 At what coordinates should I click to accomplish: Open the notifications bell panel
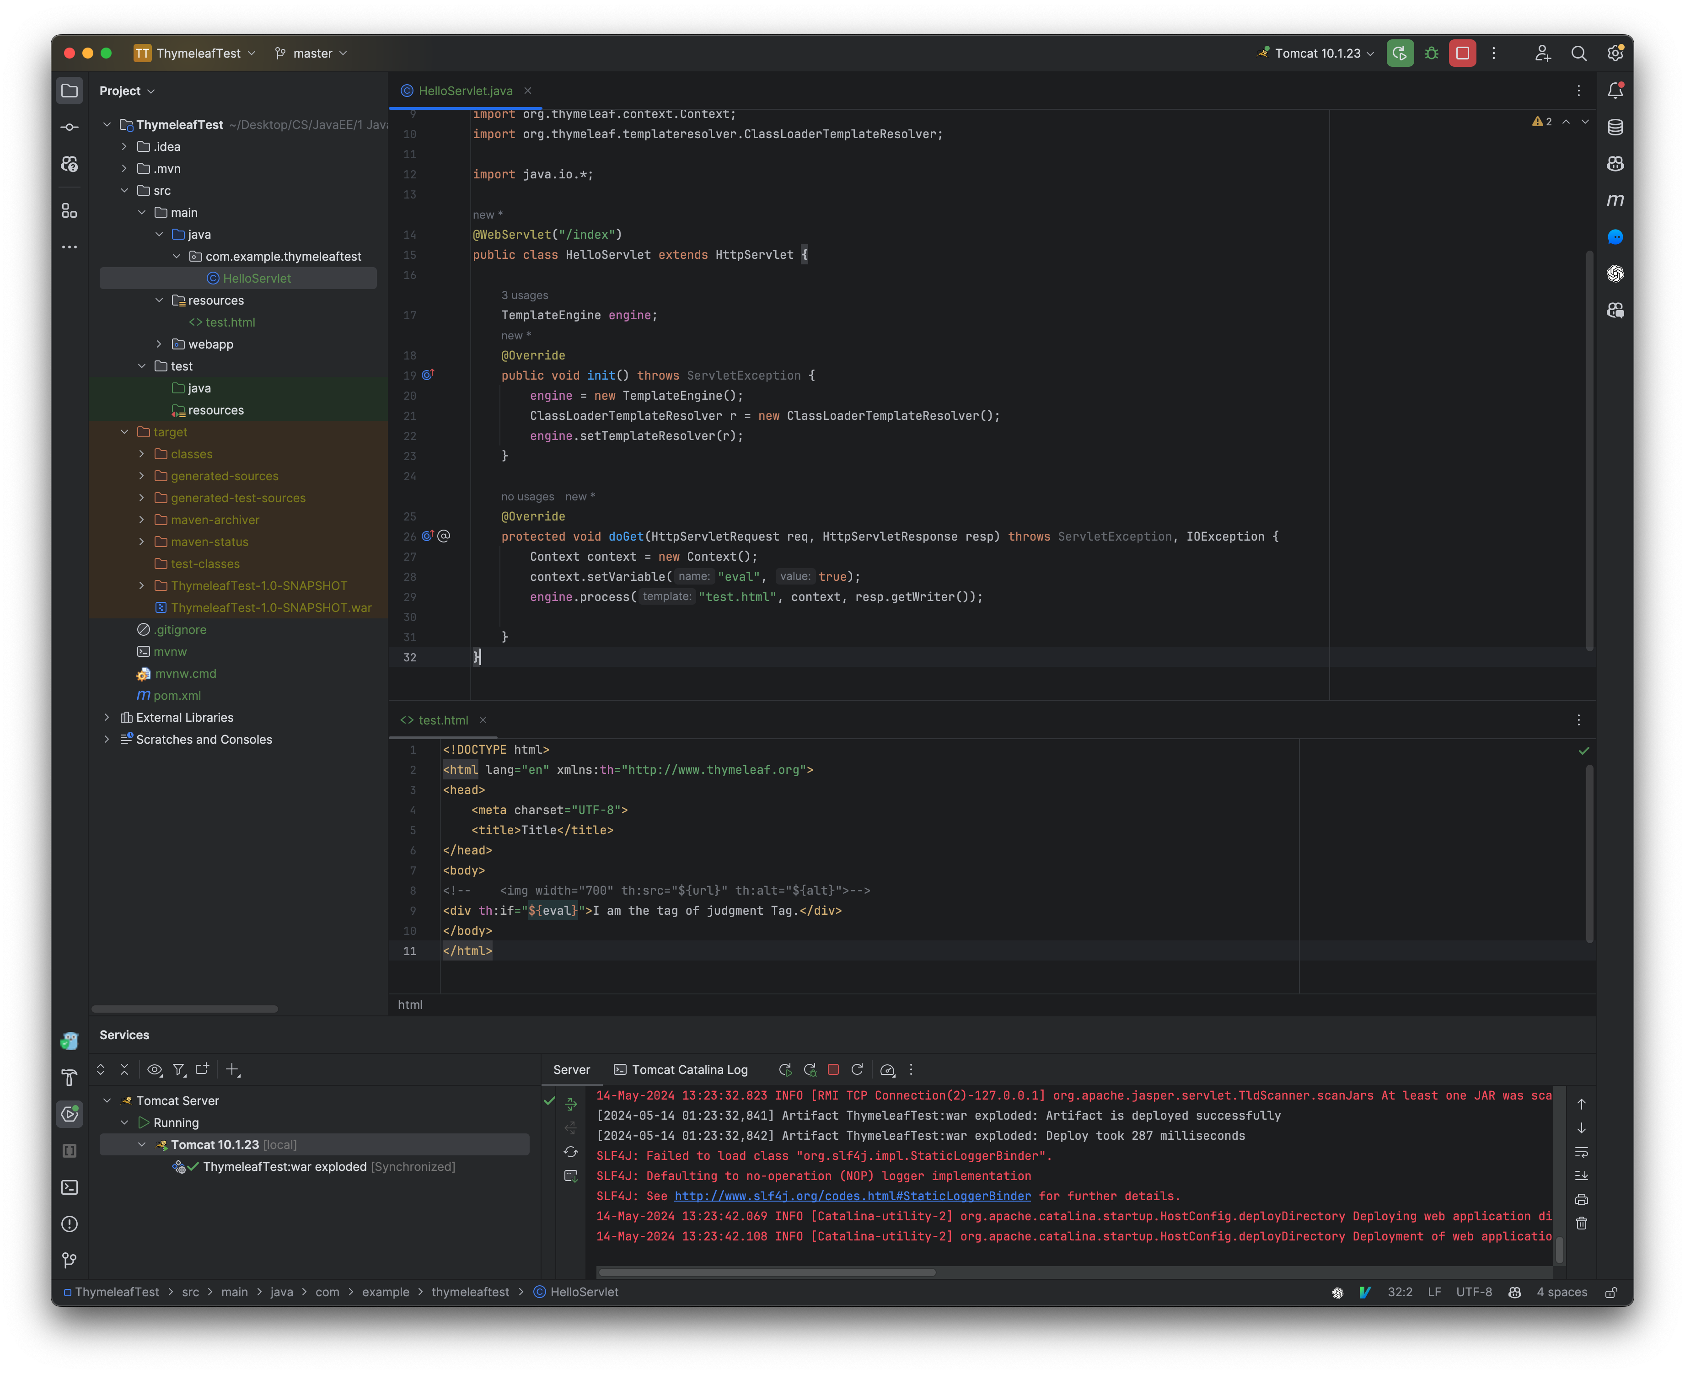tap(1615, 90)
